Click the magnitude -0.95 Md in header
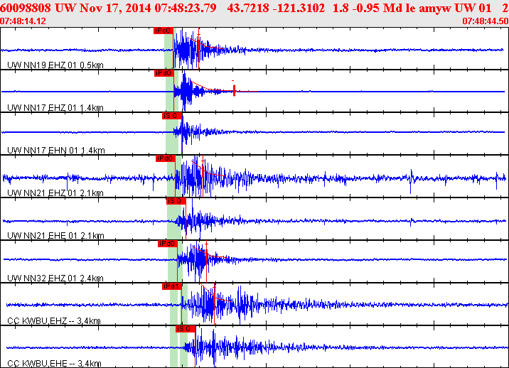 376,8
